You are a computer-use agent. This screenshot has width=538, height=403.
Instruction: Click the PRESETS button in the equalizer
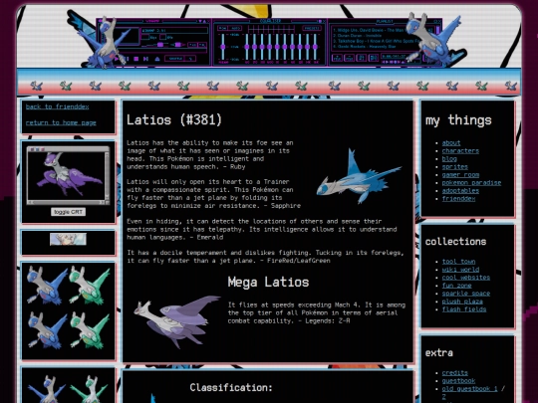(x=312, y=28)
